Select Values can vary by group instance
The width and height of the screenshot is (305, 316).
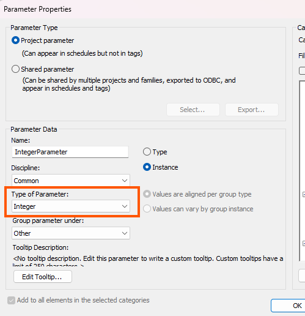tap(147, 209)
